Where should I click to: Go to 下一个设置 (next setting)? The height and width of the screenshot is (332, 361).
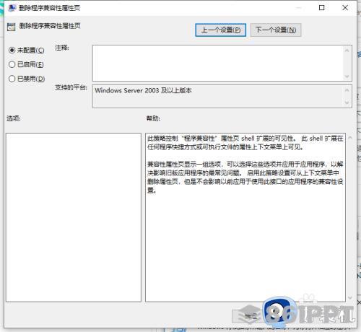click(276, 30)
